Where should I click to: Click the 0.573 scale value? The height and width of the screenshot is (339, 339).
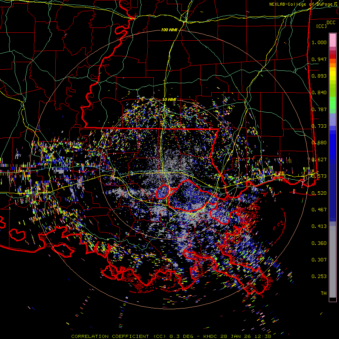(319, 176)
